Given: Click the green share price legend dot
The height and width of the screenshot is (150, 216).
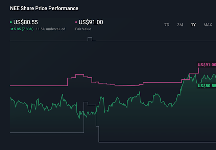Looking at the screenshot, I should [11, 22].
